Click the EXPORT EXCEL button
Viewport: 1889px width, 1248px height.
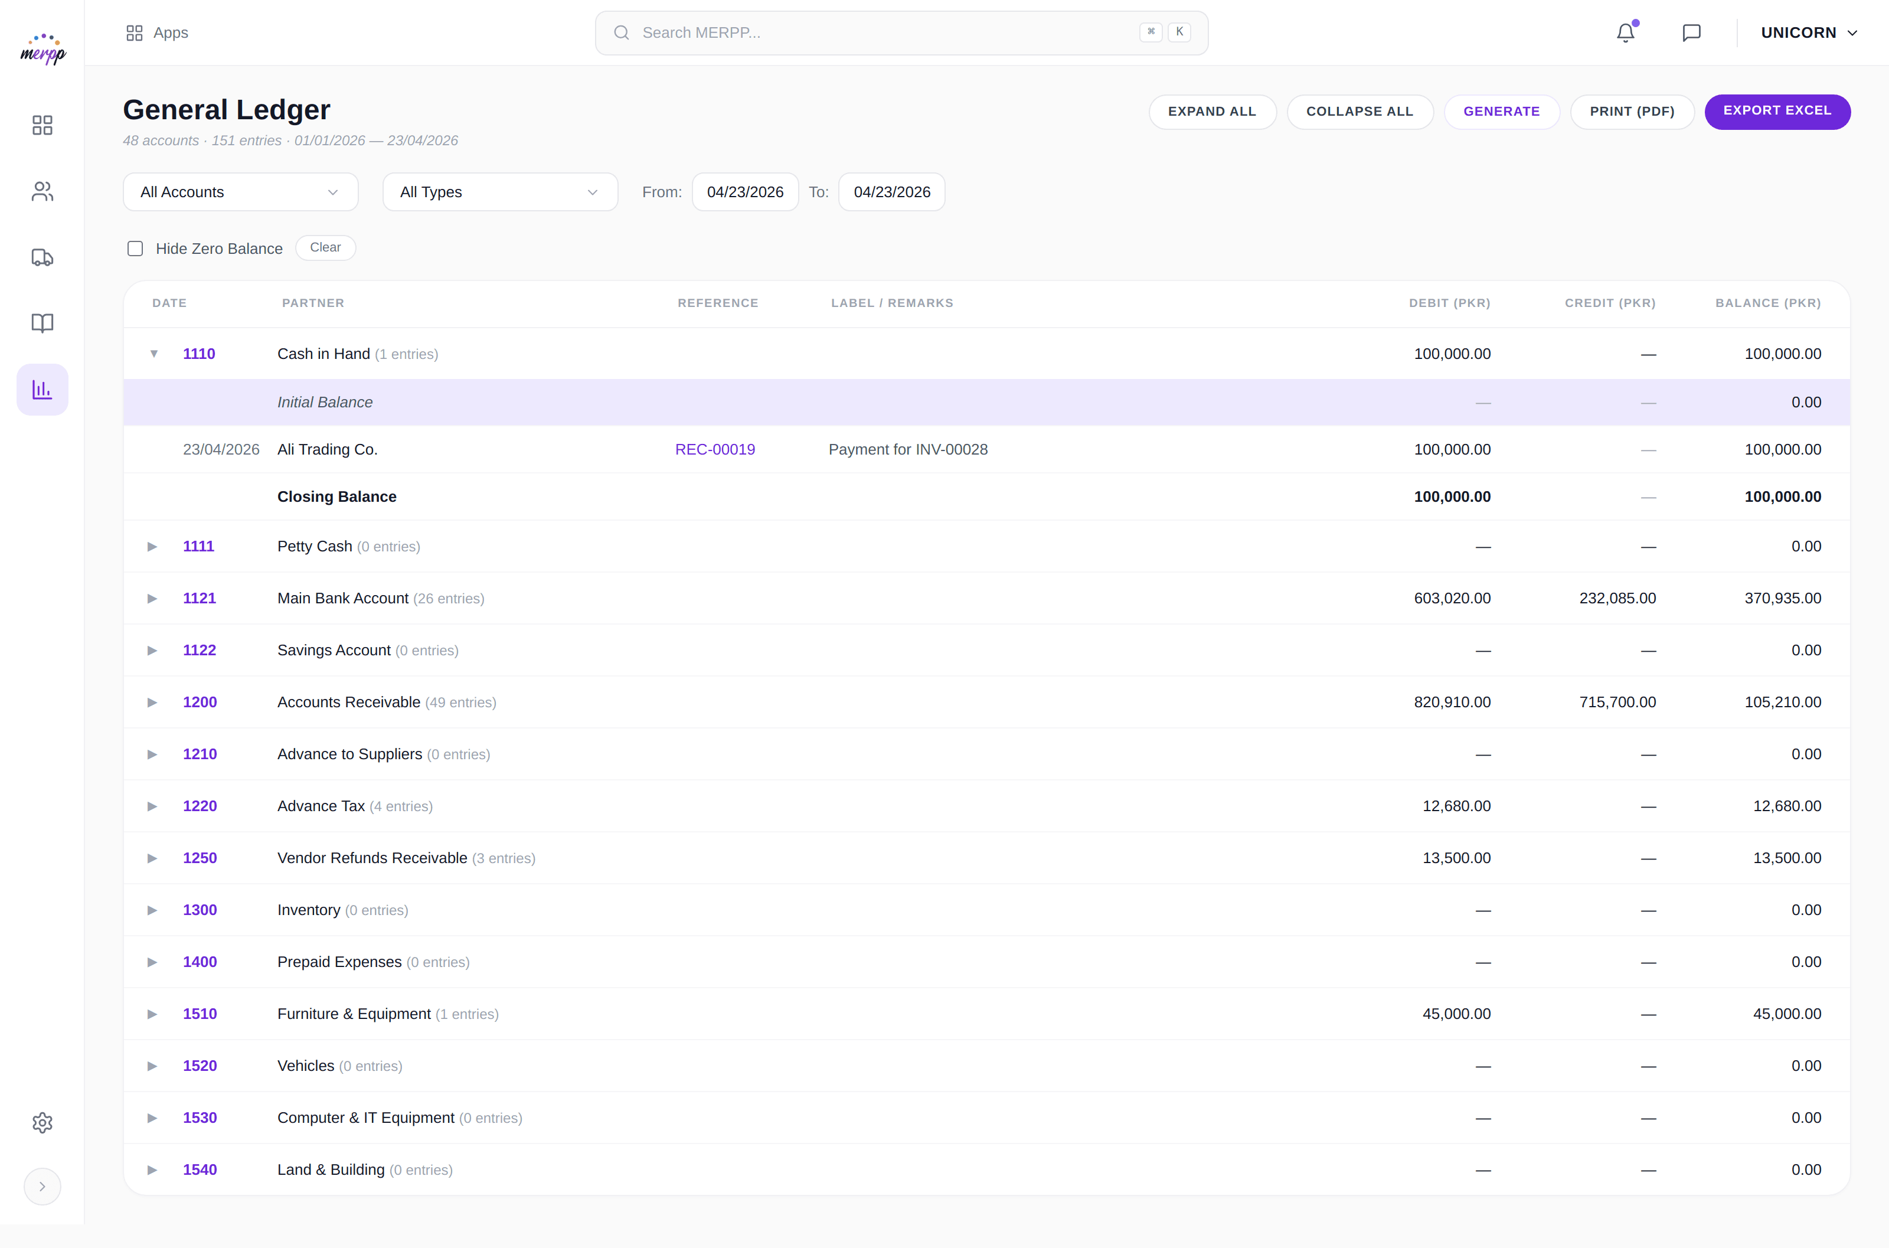(x=1777, y=112)
